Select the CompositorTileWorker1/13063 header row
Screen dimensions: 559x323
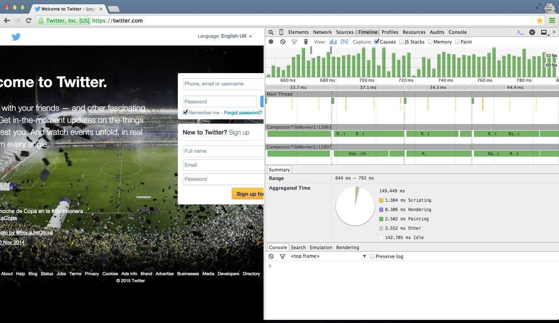tap(412, 127)
